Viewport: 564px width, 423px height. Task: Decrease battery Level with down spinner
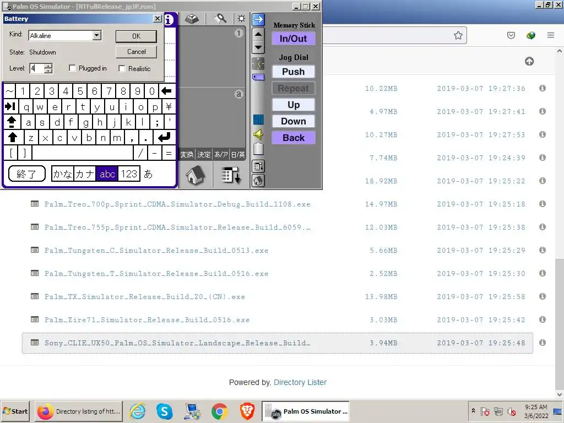point(48,71)
